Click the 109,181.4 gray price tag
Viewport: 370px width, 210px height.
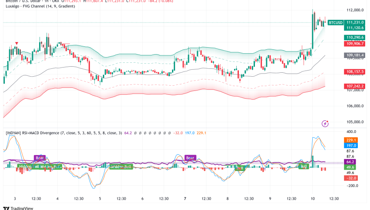[355, 55]
